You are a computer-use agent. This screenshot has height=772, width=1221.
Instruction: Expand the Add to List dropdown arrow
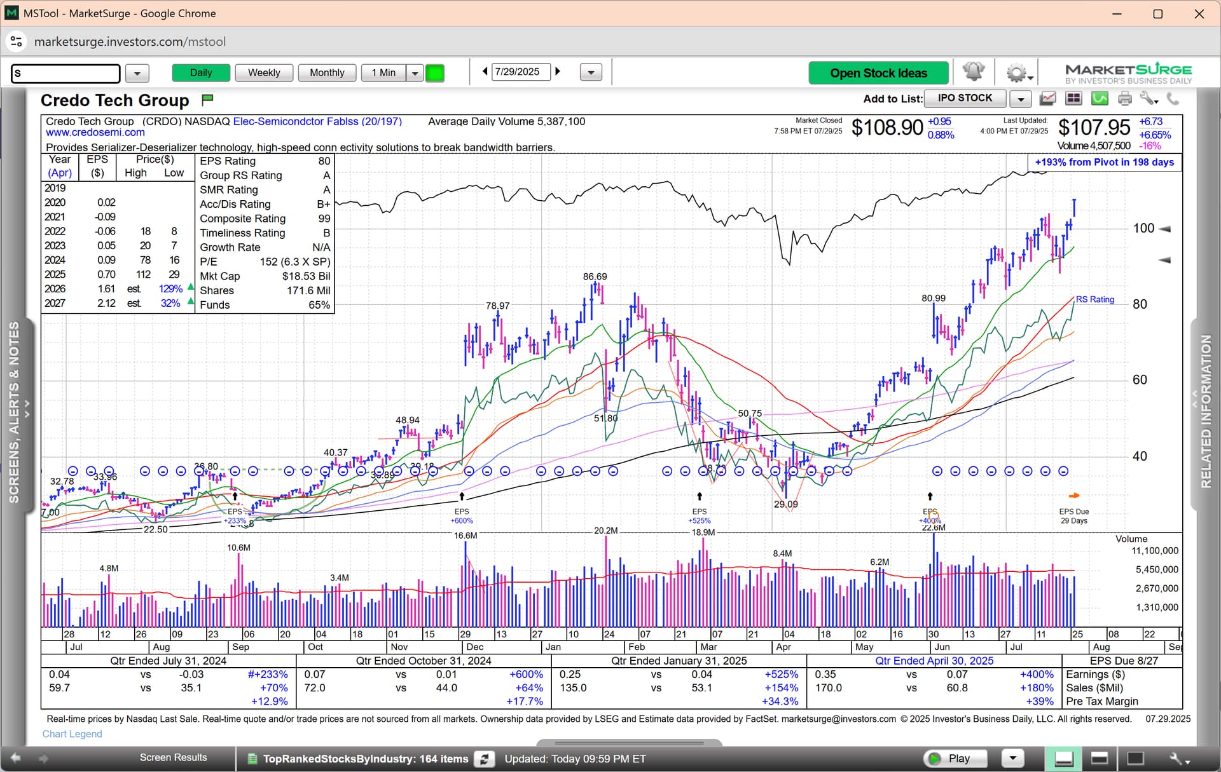point(1021,99)
